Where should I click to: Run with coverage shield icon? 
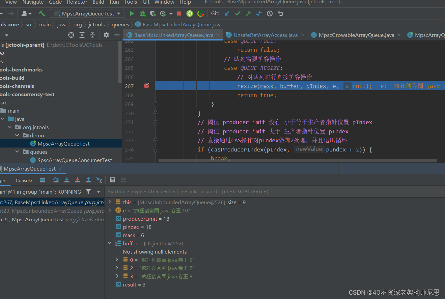(x=153, y=14)
